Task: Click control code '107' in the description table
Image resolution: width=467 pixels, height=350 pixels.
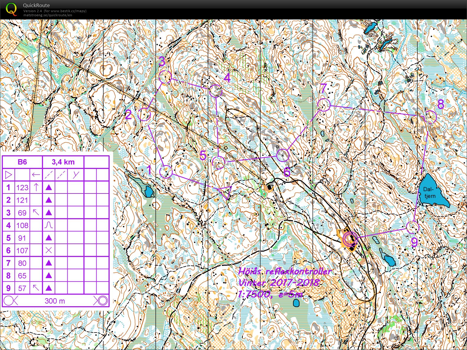Action: click(22, 251)
